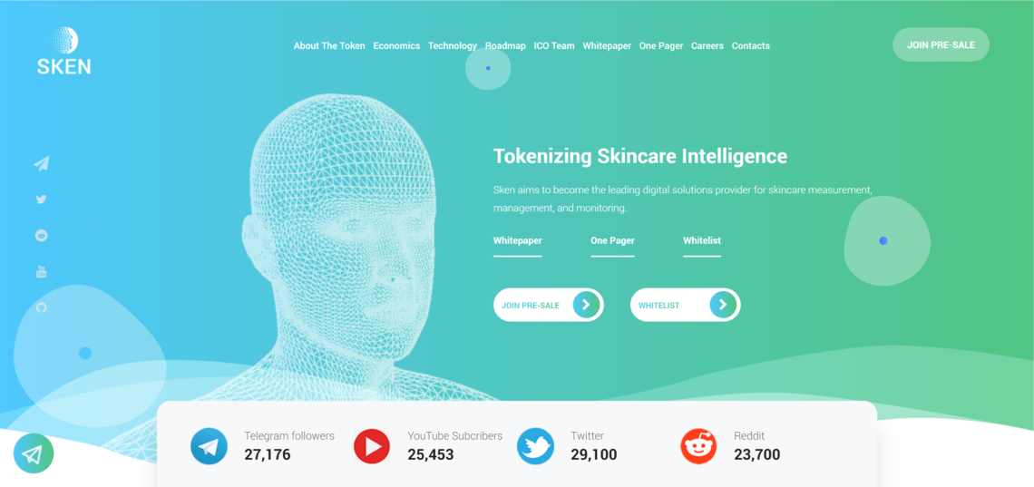
Task: Click the SKEN logo in header
Action: point(64,51)
